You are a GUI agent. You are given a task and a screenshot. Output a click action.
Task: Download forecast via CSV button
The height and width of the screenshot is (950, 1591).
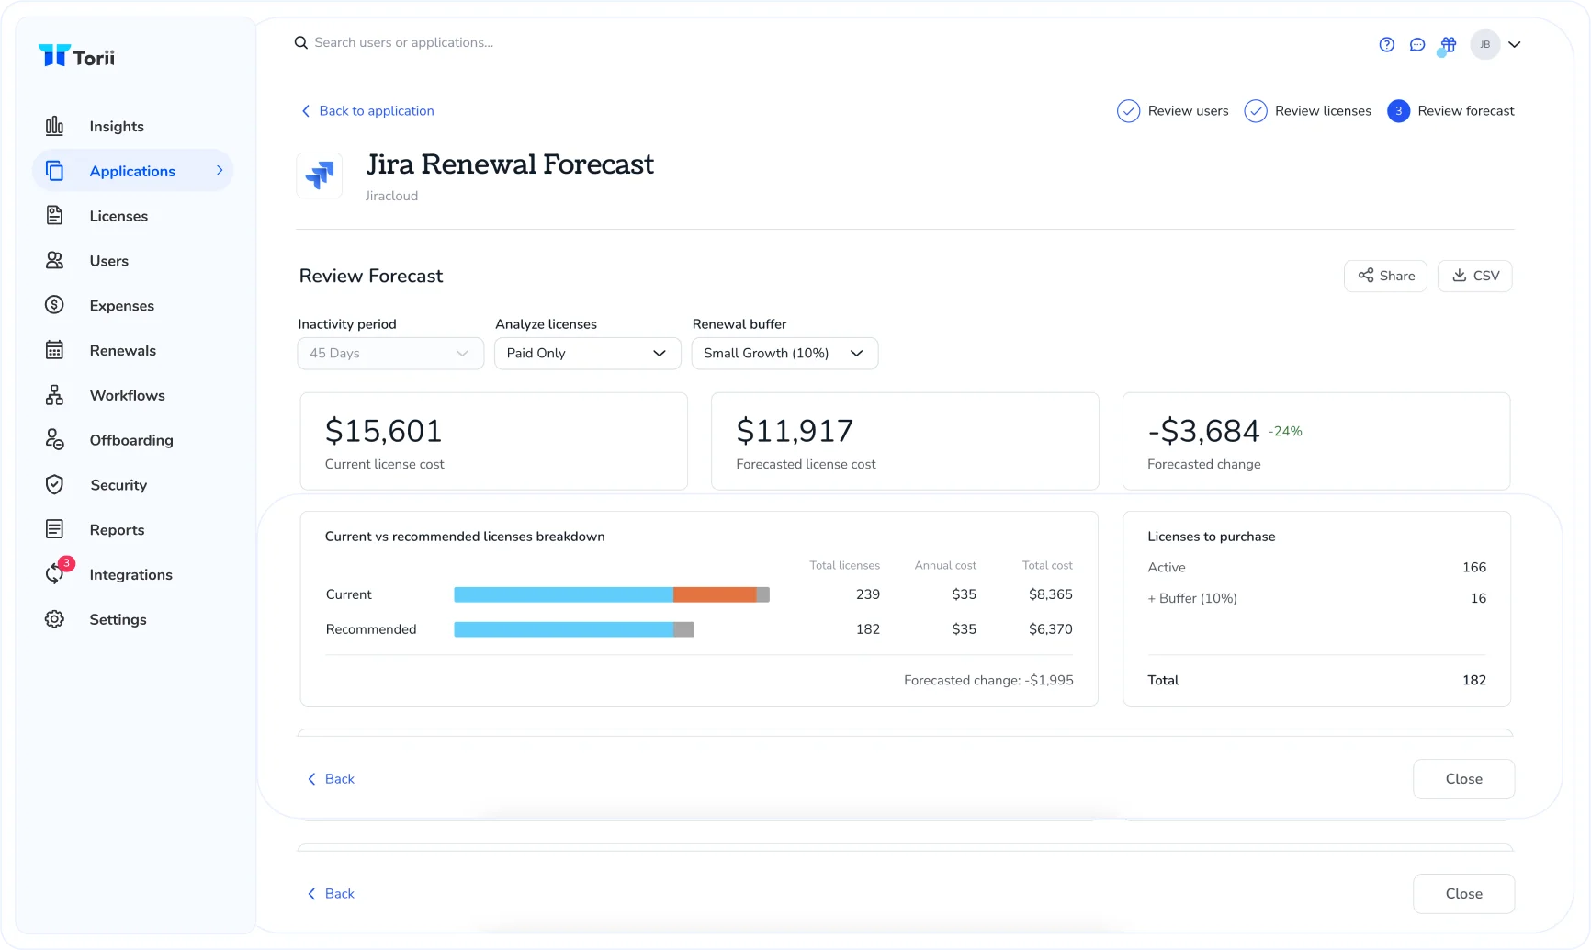1474,276
